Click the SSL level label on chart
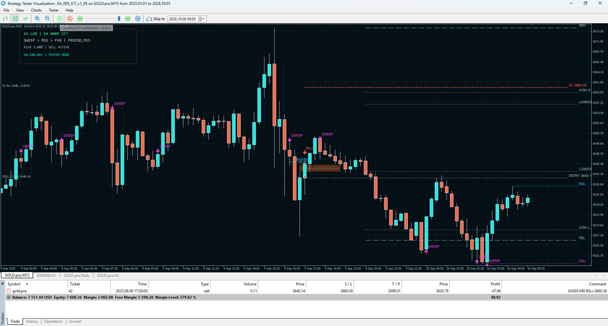The image size is (608, 326). [582, 261]
